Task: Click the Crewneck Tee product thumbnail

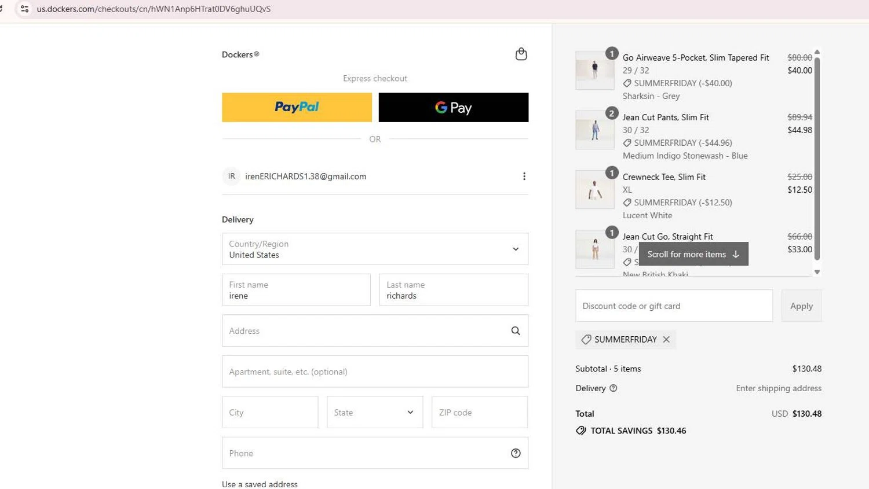Action: click(595, 190)
